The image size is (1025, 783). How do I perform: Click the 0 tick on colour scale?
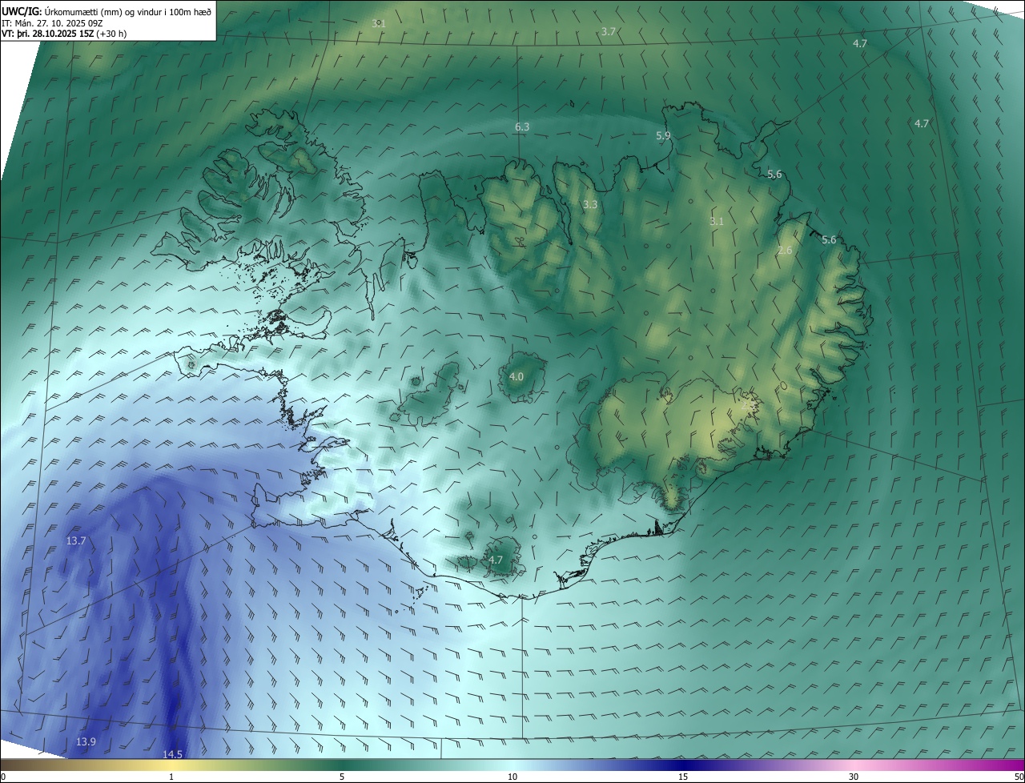(3, 777)
